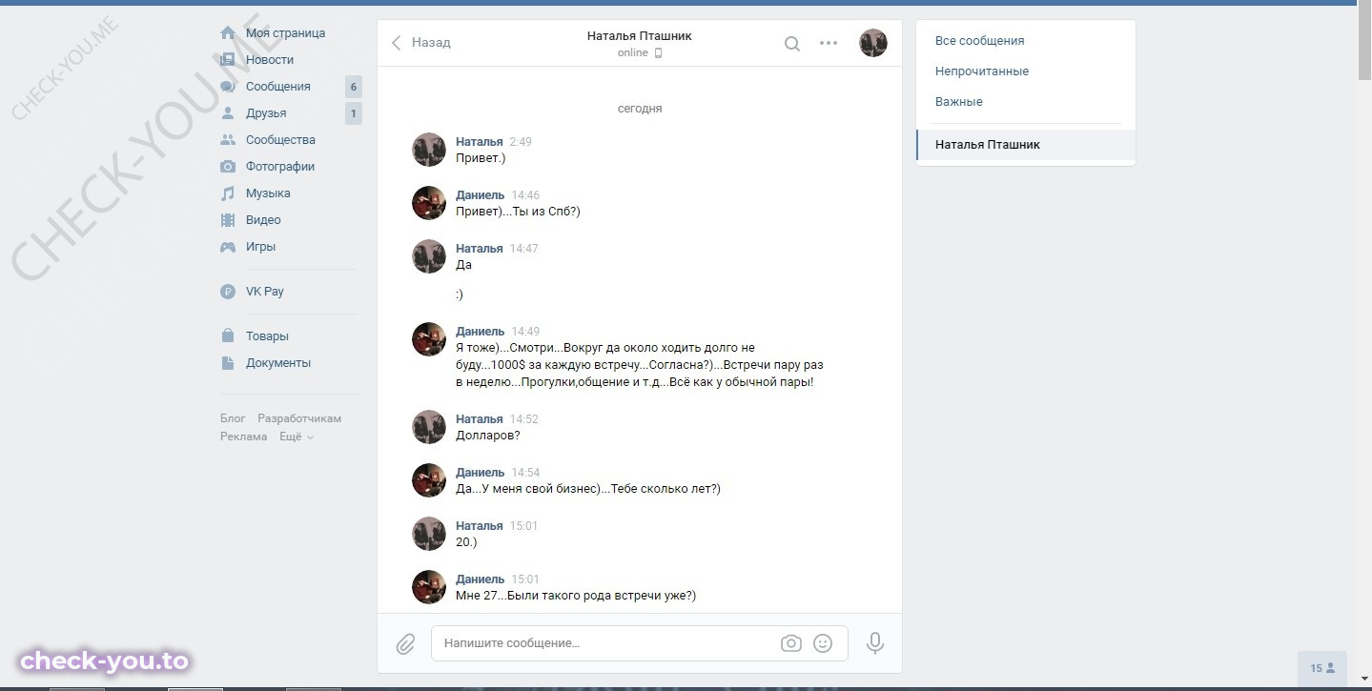The height and width of the screenshot is (691, 1372).
Task: Click the VK Pay ruble icon
Action: [228, 292]
